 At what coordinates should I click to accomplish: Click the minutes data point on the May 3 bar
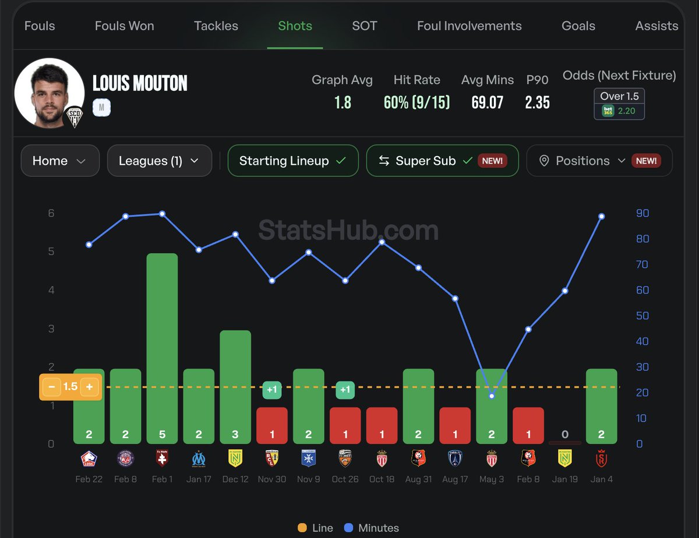[492, 396]
